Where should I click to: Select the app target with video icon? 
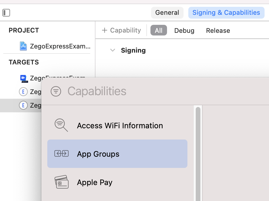pyautogui.click(x=24, y=79)
